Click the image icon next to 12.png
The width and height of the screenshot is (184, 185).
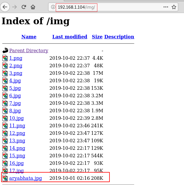click(5, 133)
